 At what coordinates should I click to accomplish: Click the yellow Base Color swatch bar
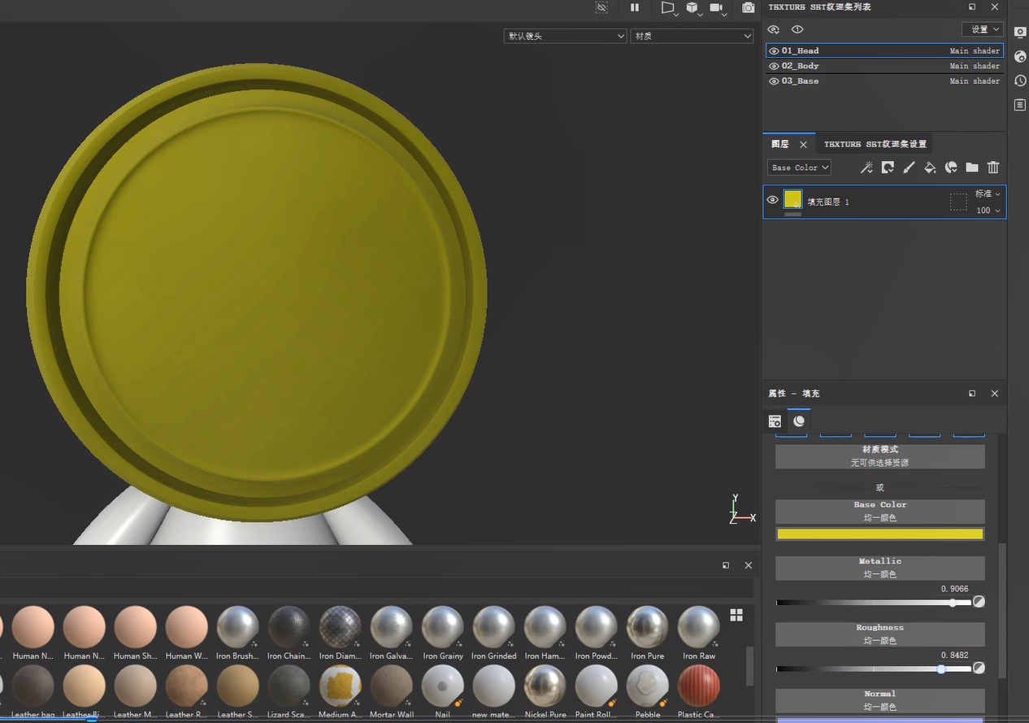pyautogui.click(x=879, y=534)
